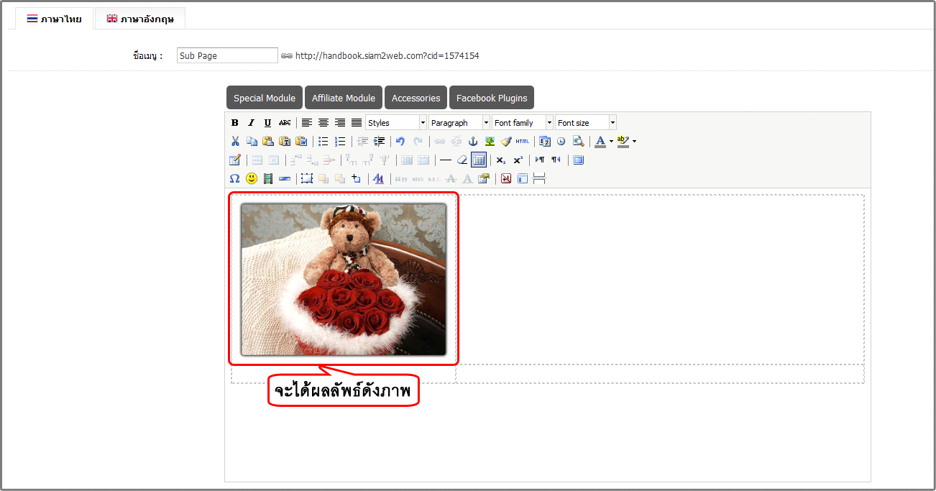Choose Paste from Word icon
Viewport: 936px width, 491px height.
click(301, 142)
